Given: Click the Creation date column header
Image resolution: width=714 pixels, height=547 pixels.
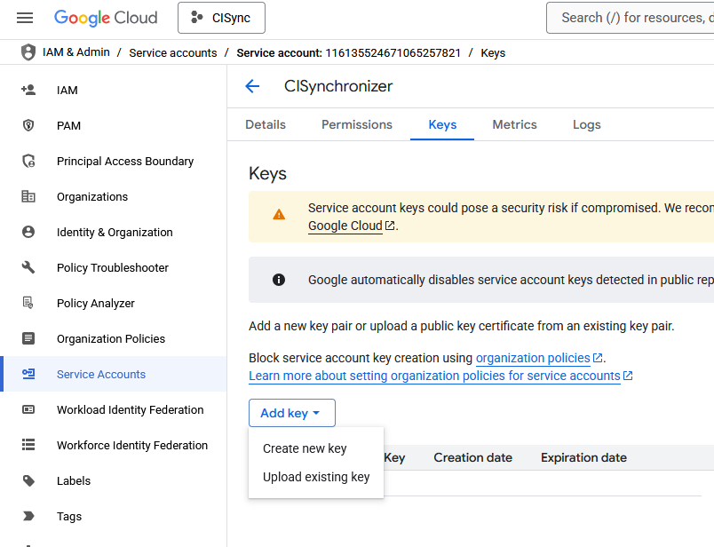Looking at the screenshot, I should point(472,457).
